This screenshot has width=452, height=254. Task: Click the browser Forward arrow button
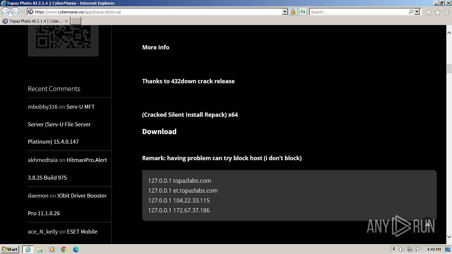pyautogui.click(x=15, y=12)
